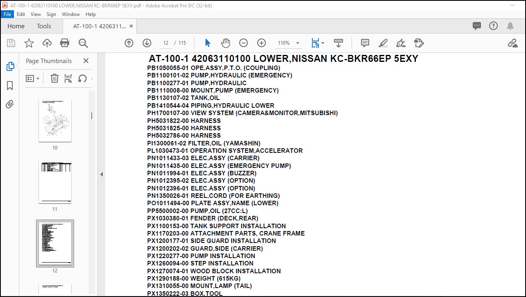Click the upload to cloud icon
The image size is (526, 297).
pos(47,43)
